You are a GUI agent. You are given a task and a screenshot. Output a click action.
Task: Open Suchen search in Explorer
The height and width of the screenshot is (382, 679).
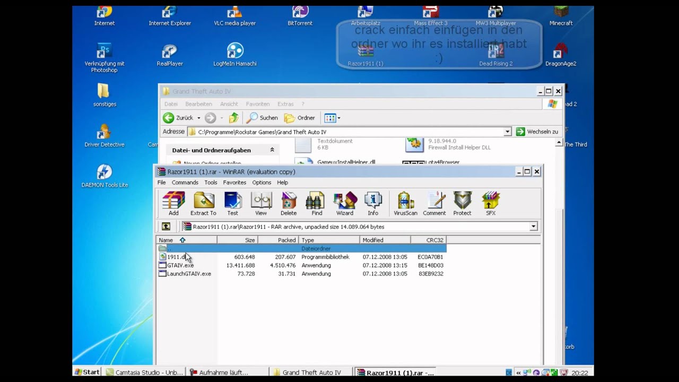[x=263, y=118]
